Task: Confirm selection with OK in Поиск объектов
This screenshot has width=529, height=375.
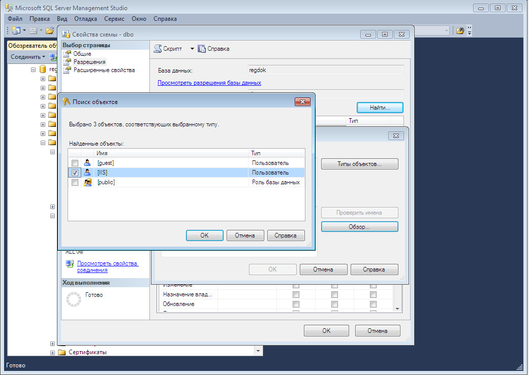Action: (x=204, y=235)
